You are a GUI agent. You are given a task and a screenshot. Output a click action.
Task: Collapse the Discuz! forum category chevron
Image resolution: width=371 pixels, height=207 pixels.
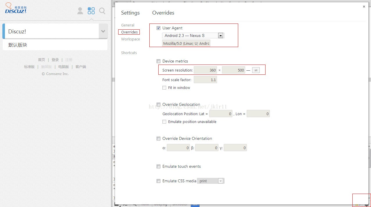(103, 31)
